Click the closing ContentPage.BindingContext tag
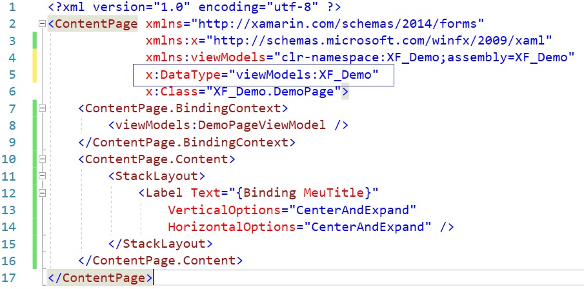 click(186, 143)
